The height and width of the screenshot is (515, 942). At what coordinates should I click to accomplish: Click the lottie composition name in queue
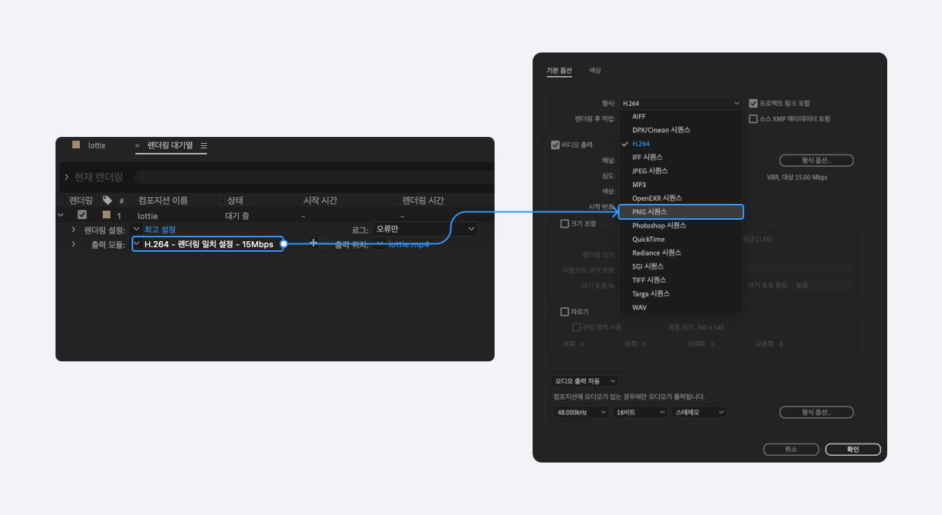148,216
